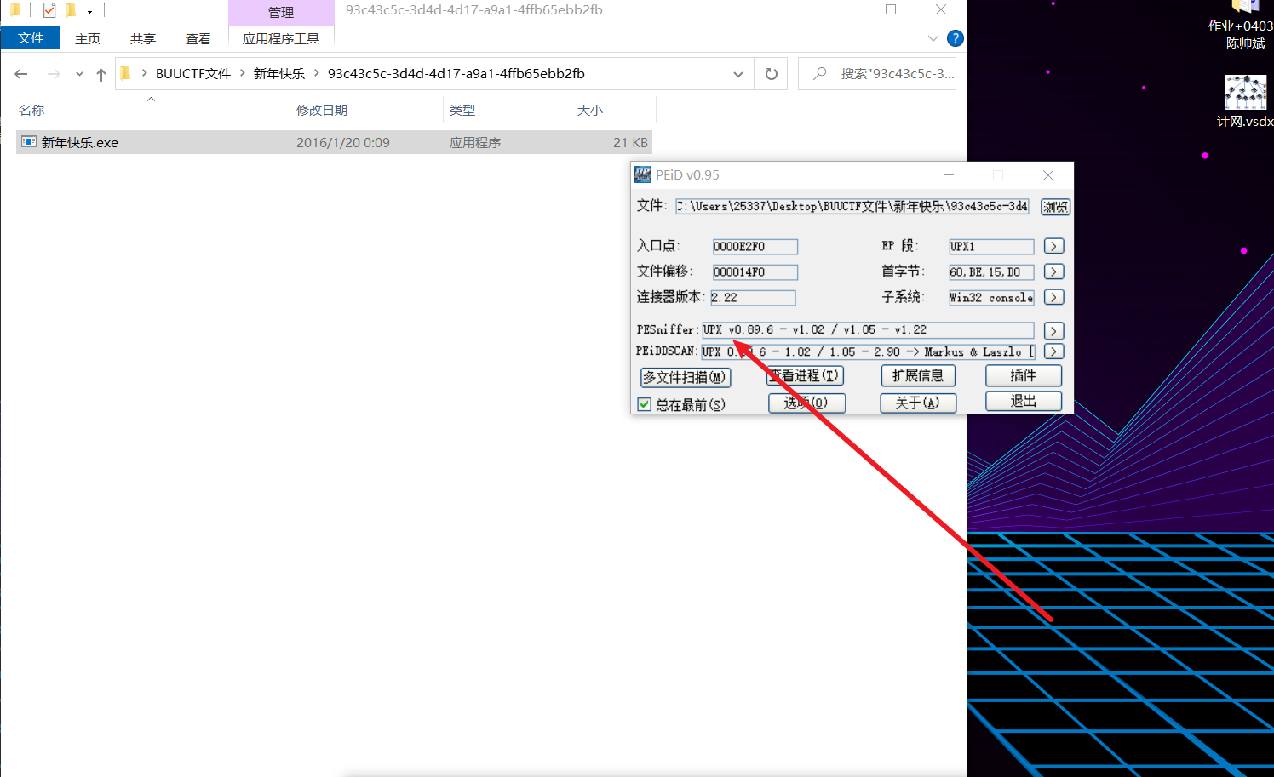Open 子系统 details arrow button

(x=1053, y=297)
